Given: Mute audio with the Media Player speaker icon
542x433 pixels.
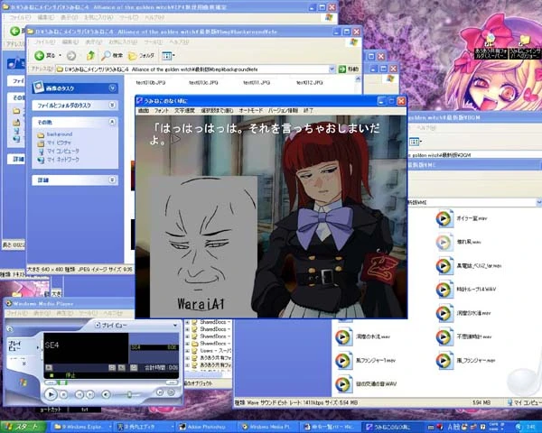Looking at the screenshot, I should point(106,394).
